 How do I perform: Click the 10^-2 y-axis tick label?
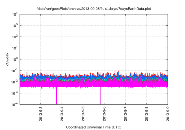tap(15, 82)
